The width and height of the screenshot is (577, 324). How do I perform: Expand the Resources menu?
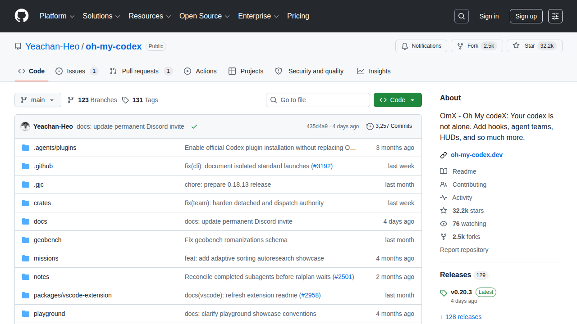[150, 16]
